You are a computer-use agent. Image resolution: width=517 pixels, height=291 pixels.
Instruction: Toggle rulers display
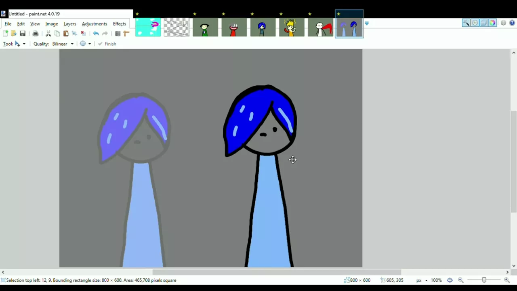(126, 34)
